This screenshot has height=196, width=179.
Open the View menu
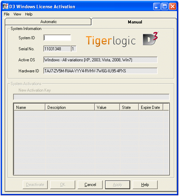pyautogui.click(x=17, y=14)
